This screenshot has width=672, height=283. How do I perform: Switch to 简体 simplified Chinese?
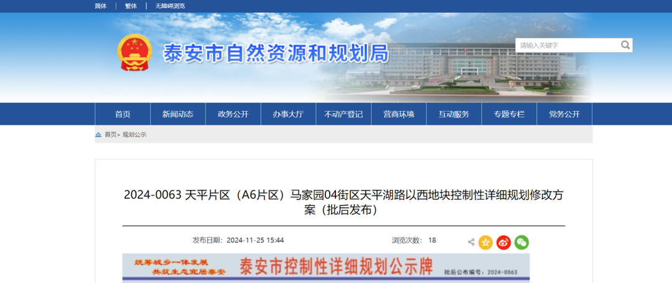click(x=100, y=6)
